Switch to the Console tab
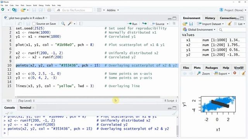Viewport: 248px width, 139px height. (x=9, y=108)
